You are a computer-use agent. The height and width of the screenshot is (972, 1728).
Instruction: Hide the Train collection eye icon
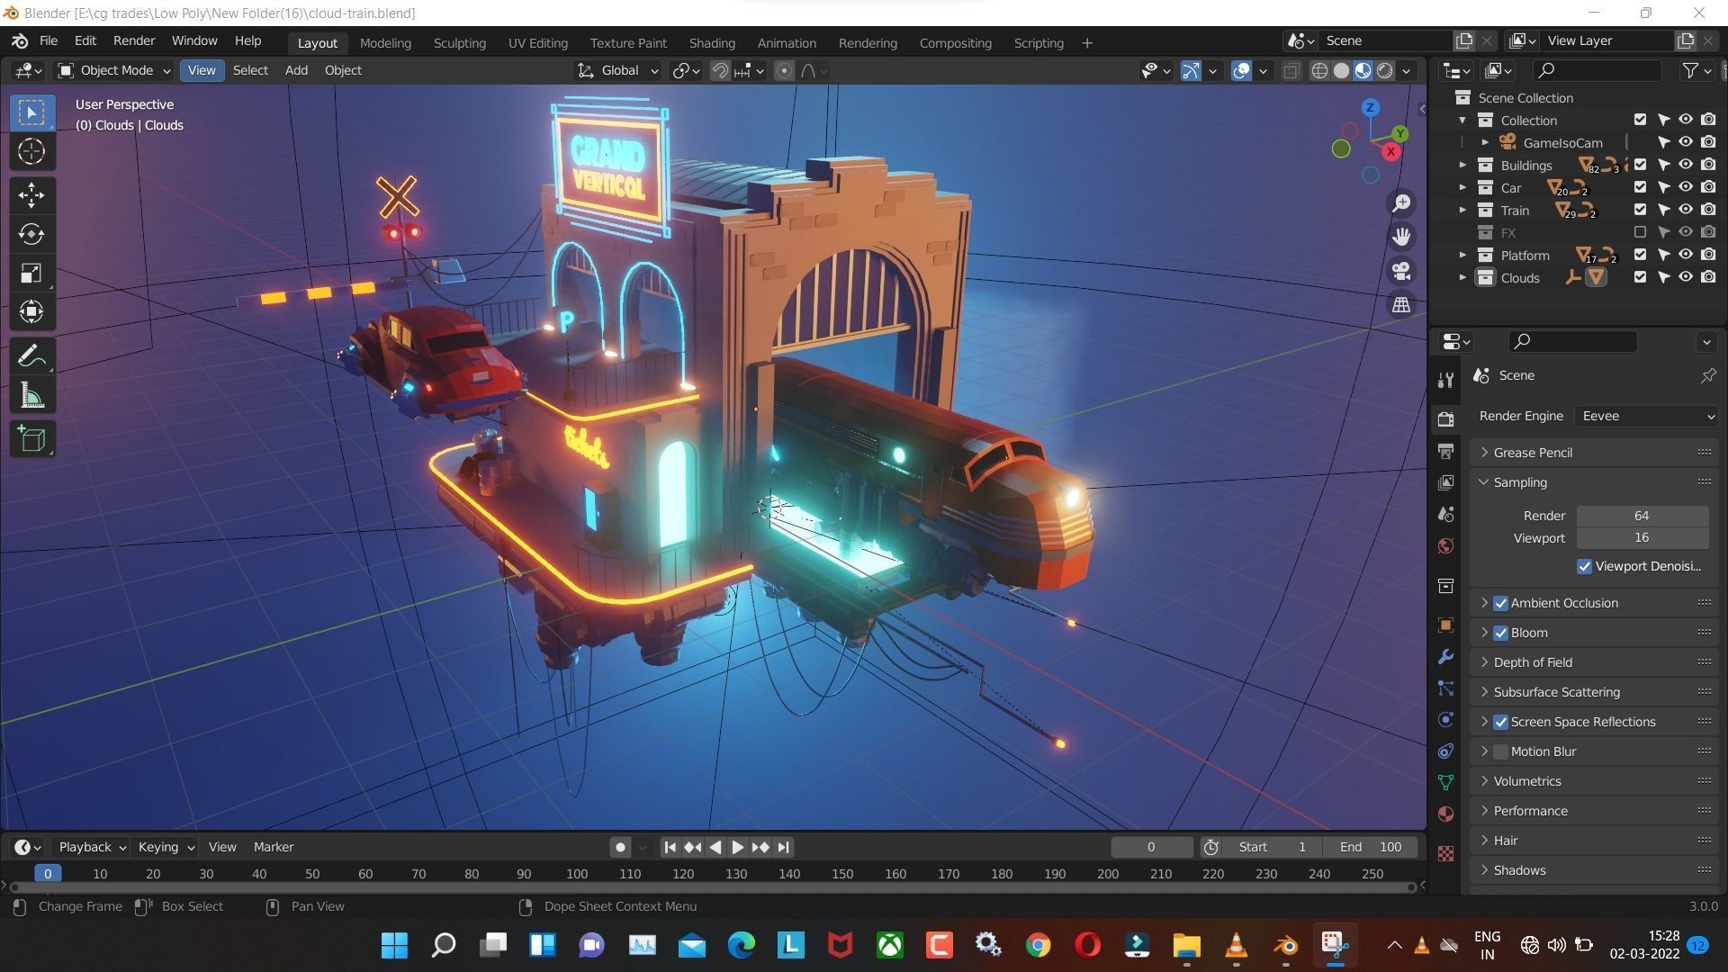[1686, 210]
